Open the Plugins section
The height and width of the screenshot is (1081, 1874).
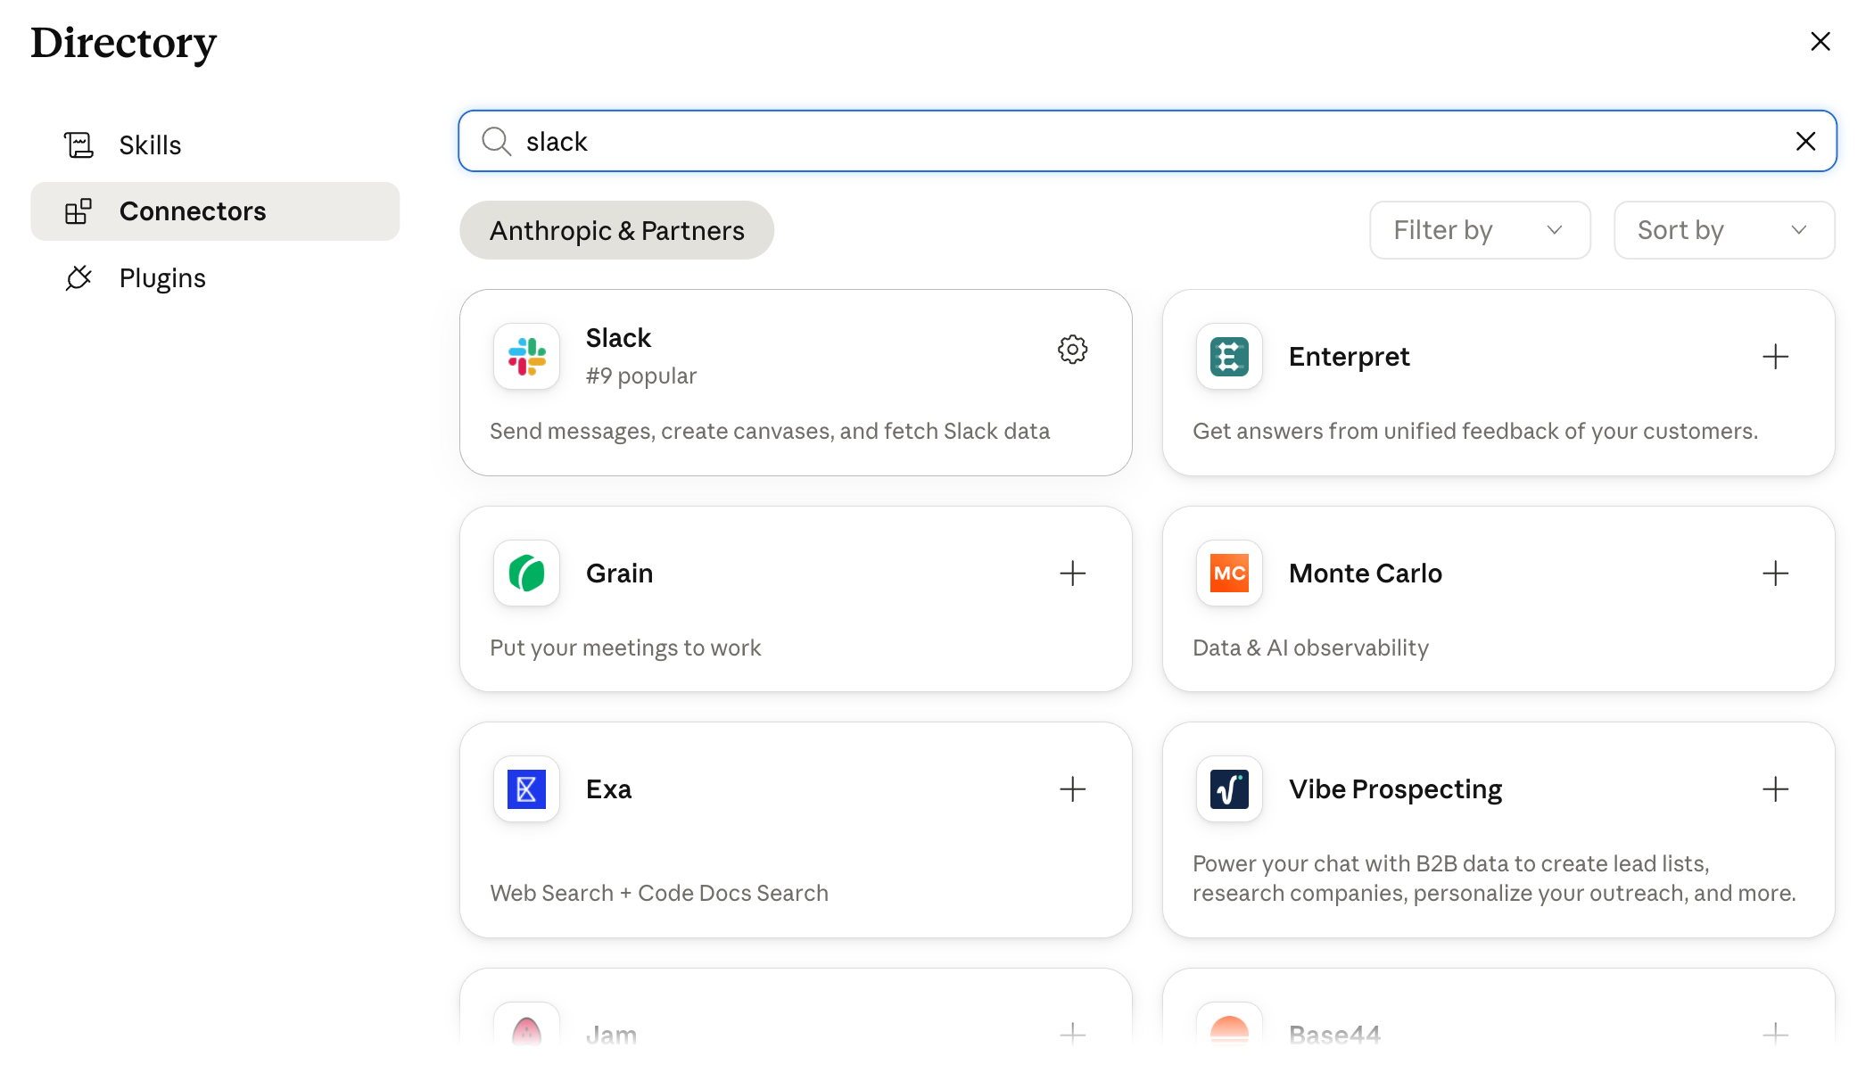coord(215,278)
